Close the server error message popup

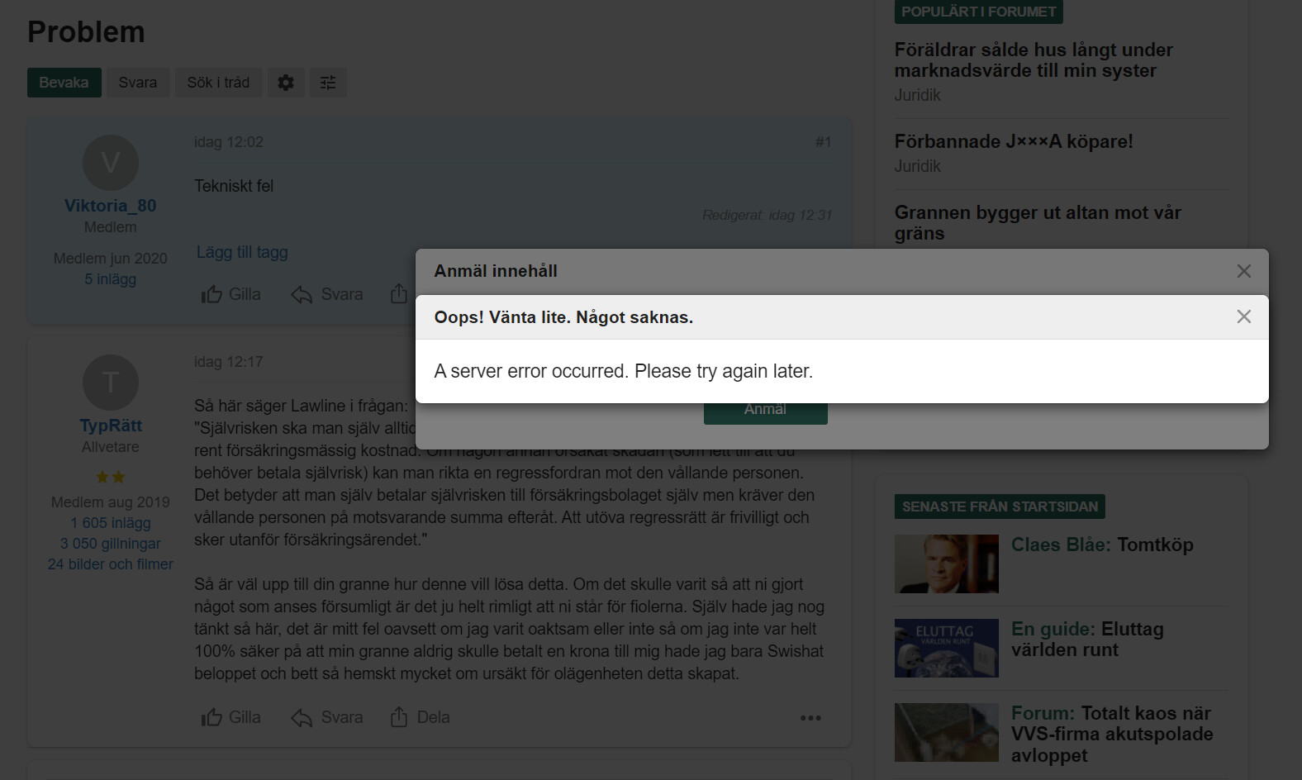point(1243,316)
